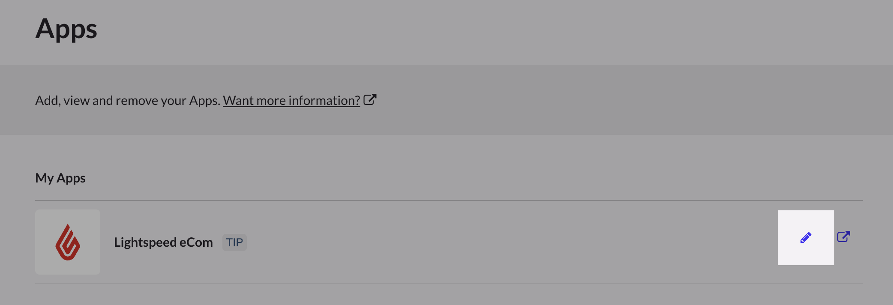Click the 'Add, view and remove your Apps' text

128,100
